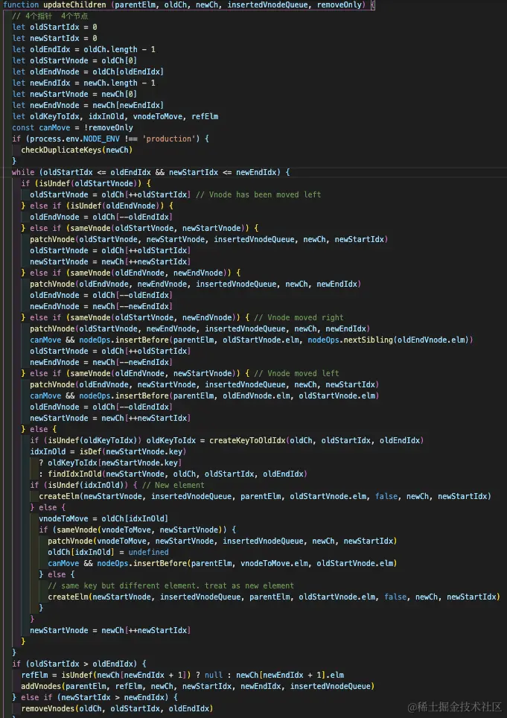Click the 'patchVnode(oldEndVnode, newEndVnode' call line
Screen dimensions: 507x718
(x=195, y=284)
